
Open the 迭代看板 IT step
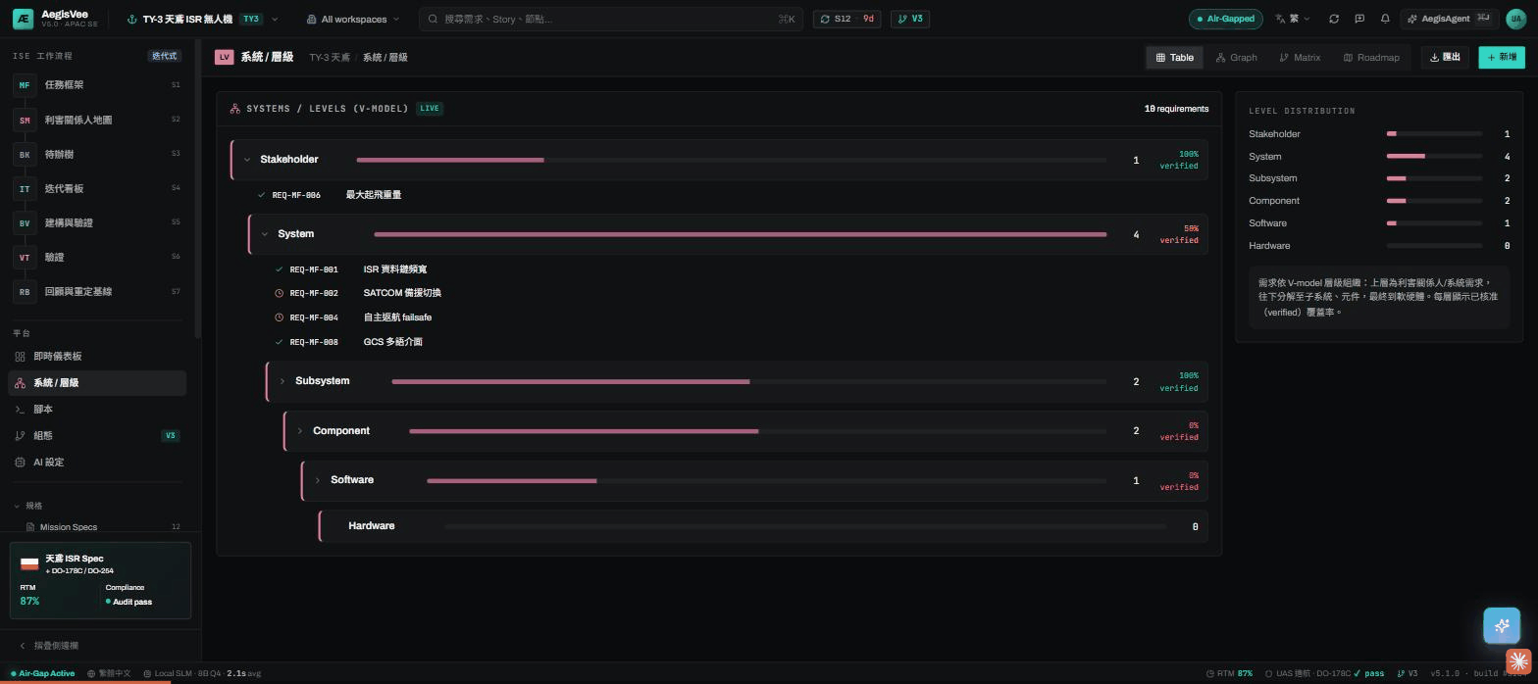pos(98,188)
